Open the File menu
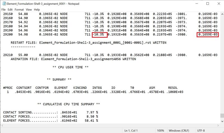The height and width of the screenshot is (133, 224). point(4,9)
